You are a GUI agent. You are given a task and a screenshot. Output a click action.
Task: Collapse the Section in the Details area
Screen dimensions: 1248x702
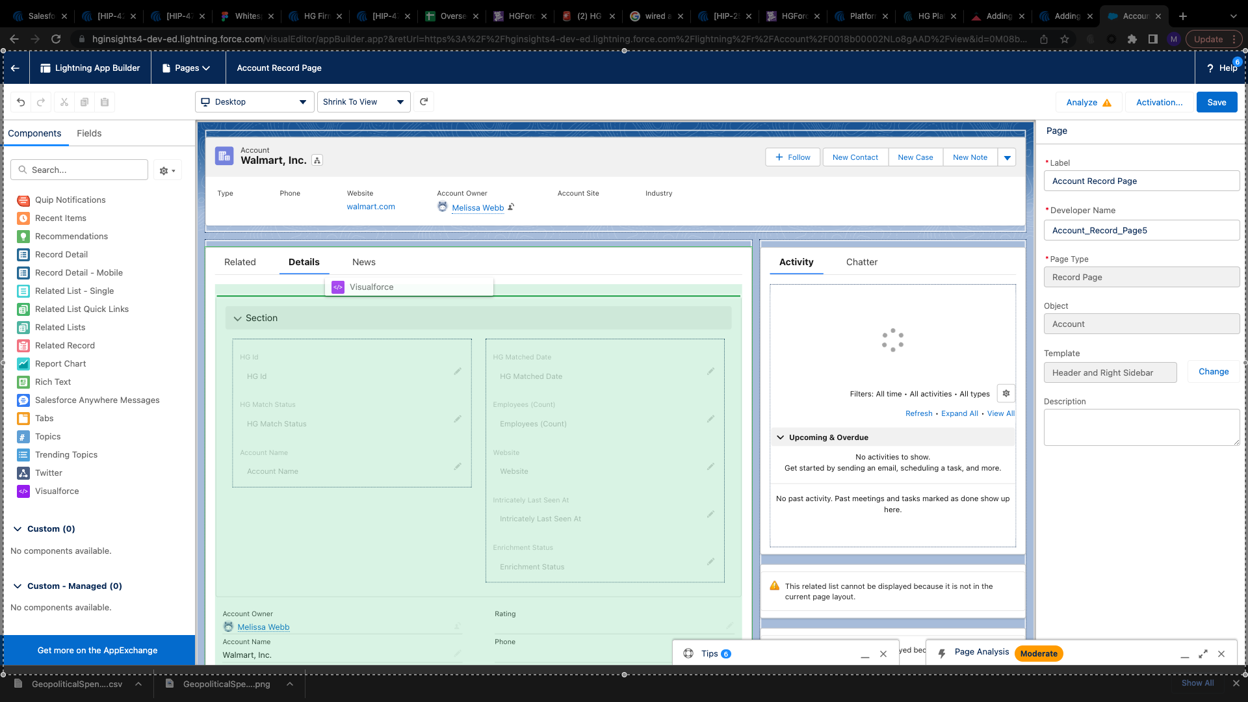[238, 318]
